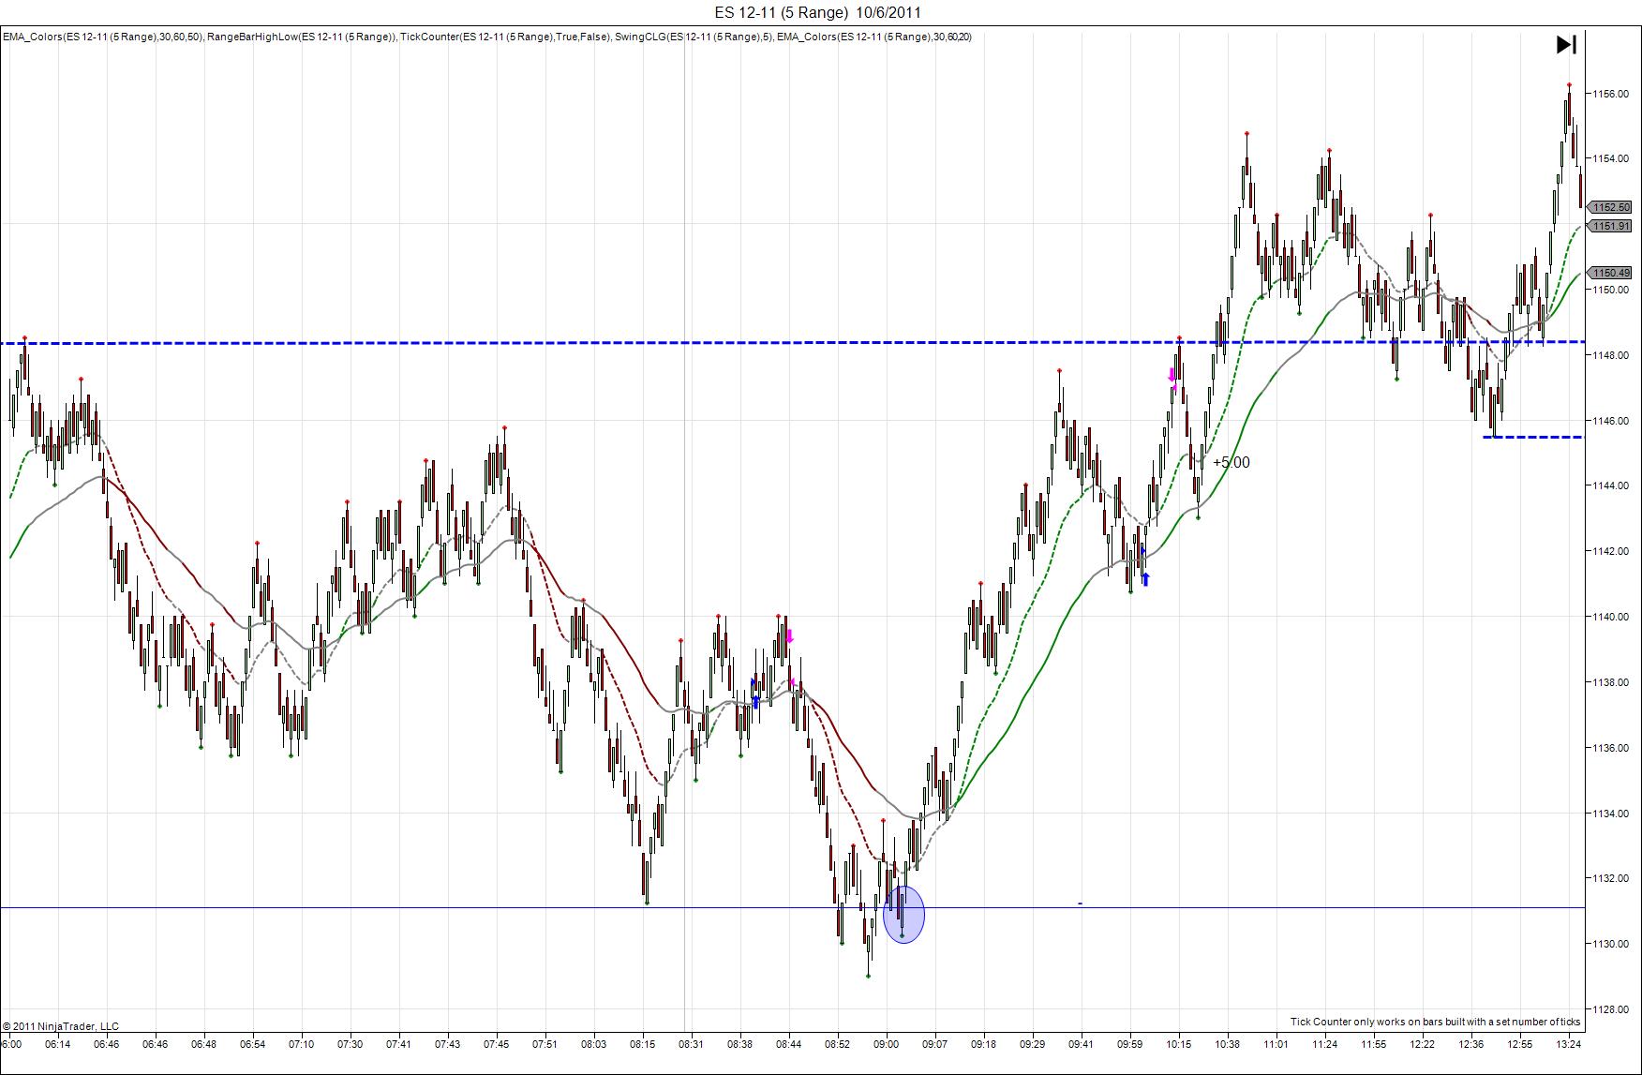Click the 13:24 time axis label
This screenshot has height=1075, width=1642.
[x=1568, y=1044]
